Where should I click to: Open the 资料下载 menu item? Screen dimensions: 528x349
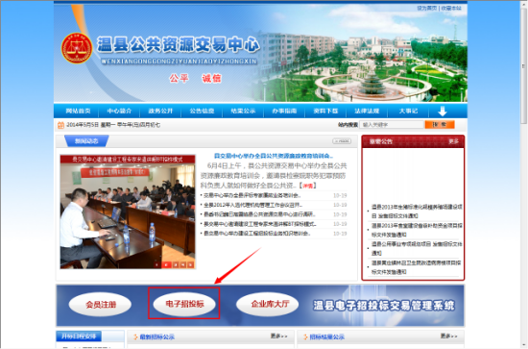(x=325, y=111)
